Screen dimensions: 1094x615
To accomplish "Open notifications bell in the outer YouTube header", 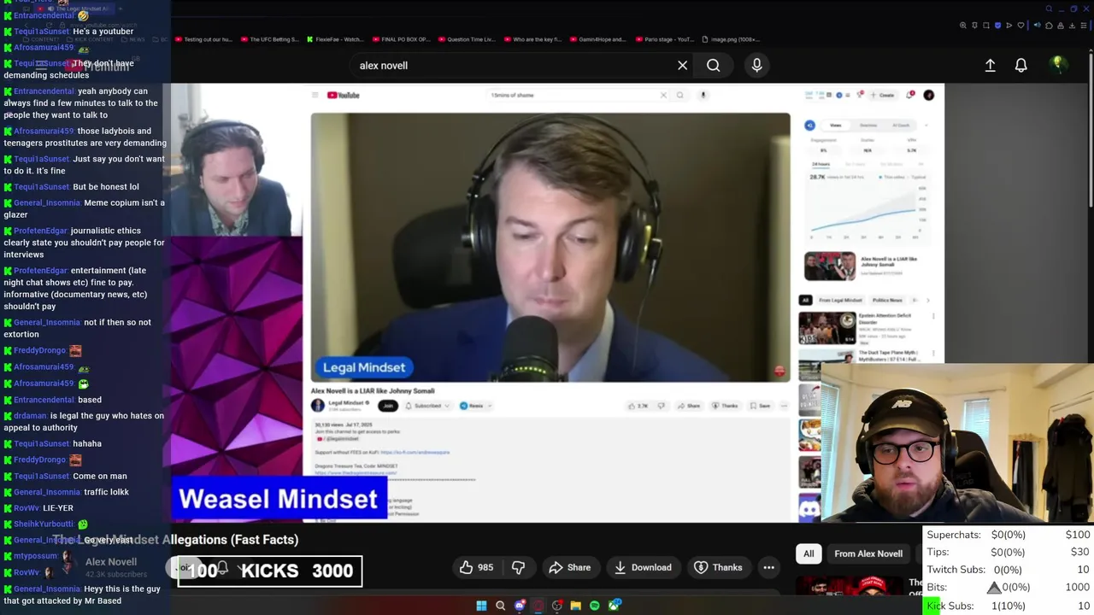I will pyautogui.click(x=1020, y=65).
